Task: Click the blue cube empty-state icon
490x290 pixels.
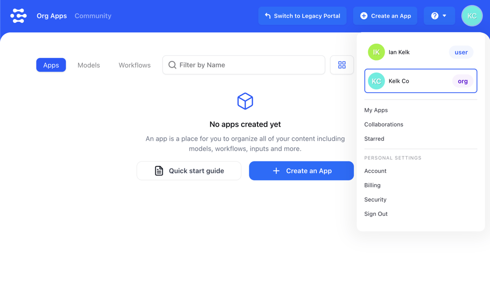Action: coord(245,101)
